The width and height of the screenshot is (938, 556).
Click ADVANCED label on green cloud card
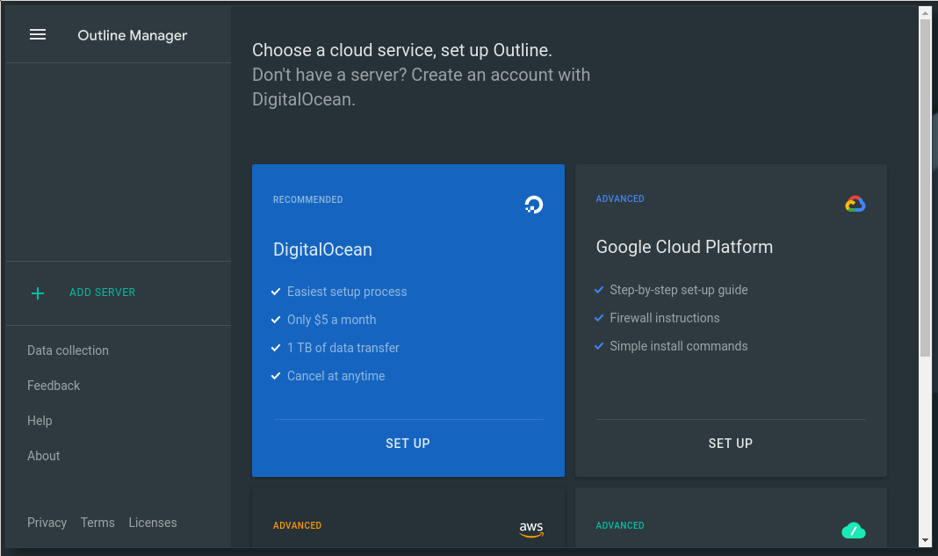[x=620, y=525]
